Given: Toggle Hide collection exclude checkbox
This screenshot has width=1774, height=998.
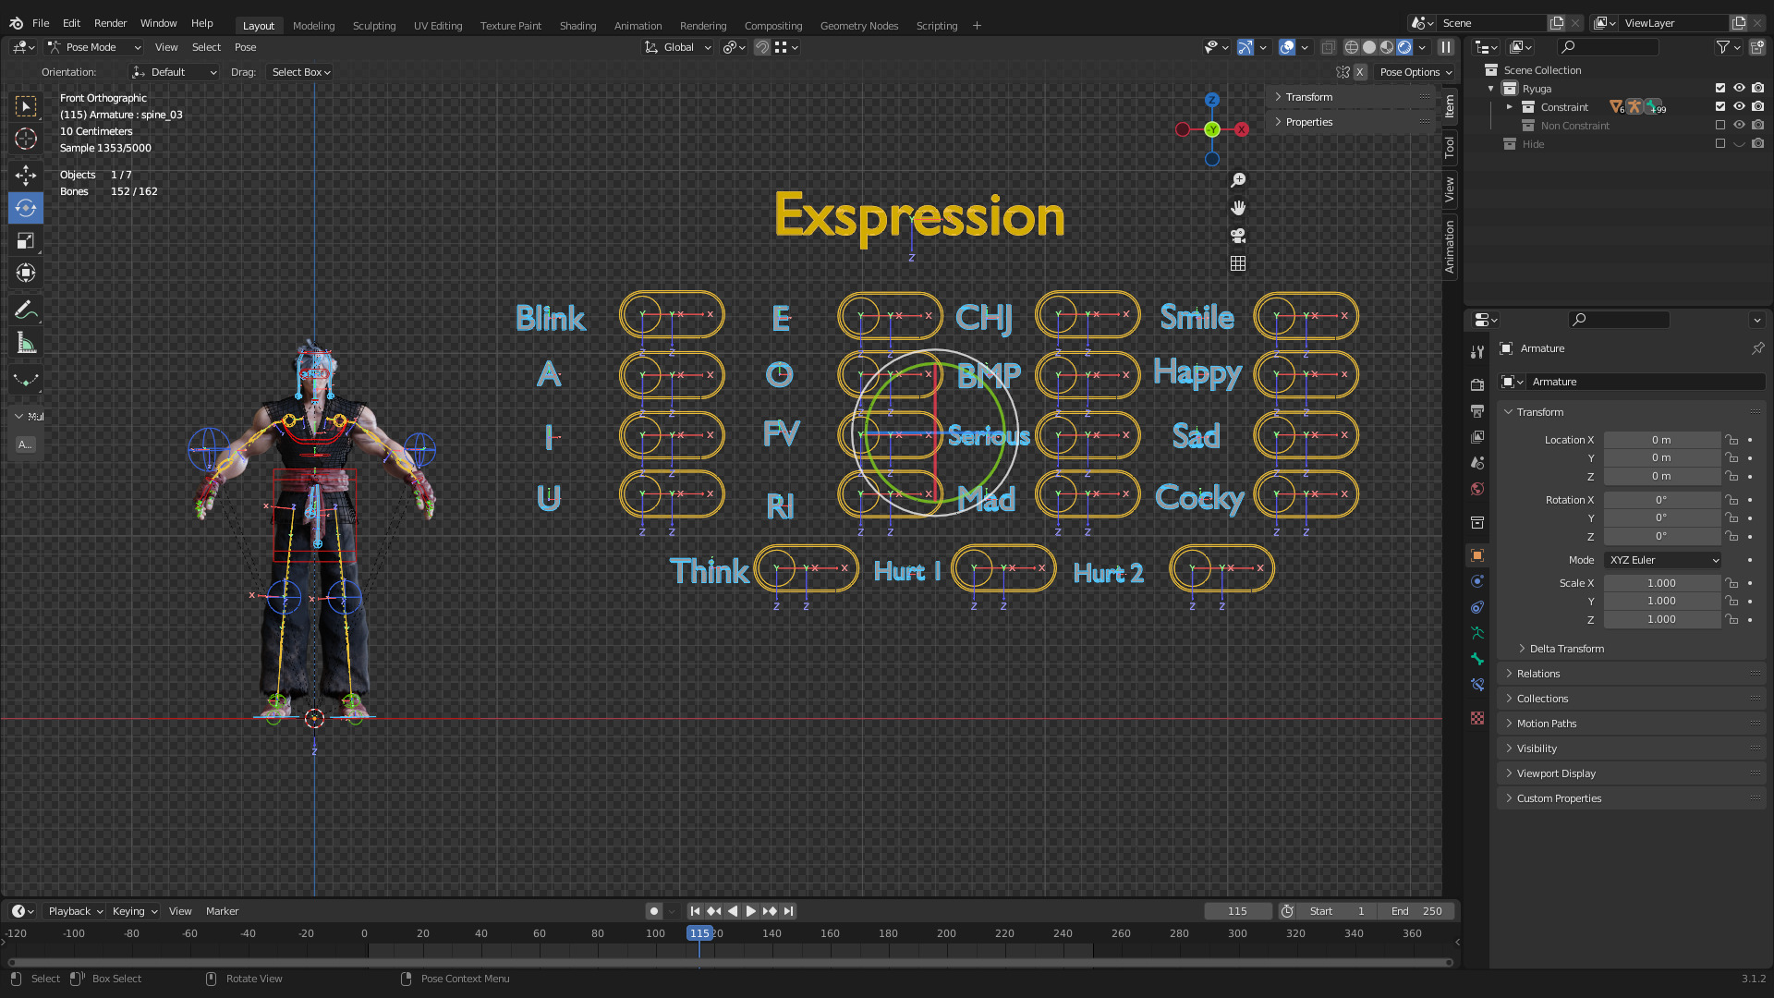Looking at the screenshot, I should pyautogui.click(x=1720, y=144).
